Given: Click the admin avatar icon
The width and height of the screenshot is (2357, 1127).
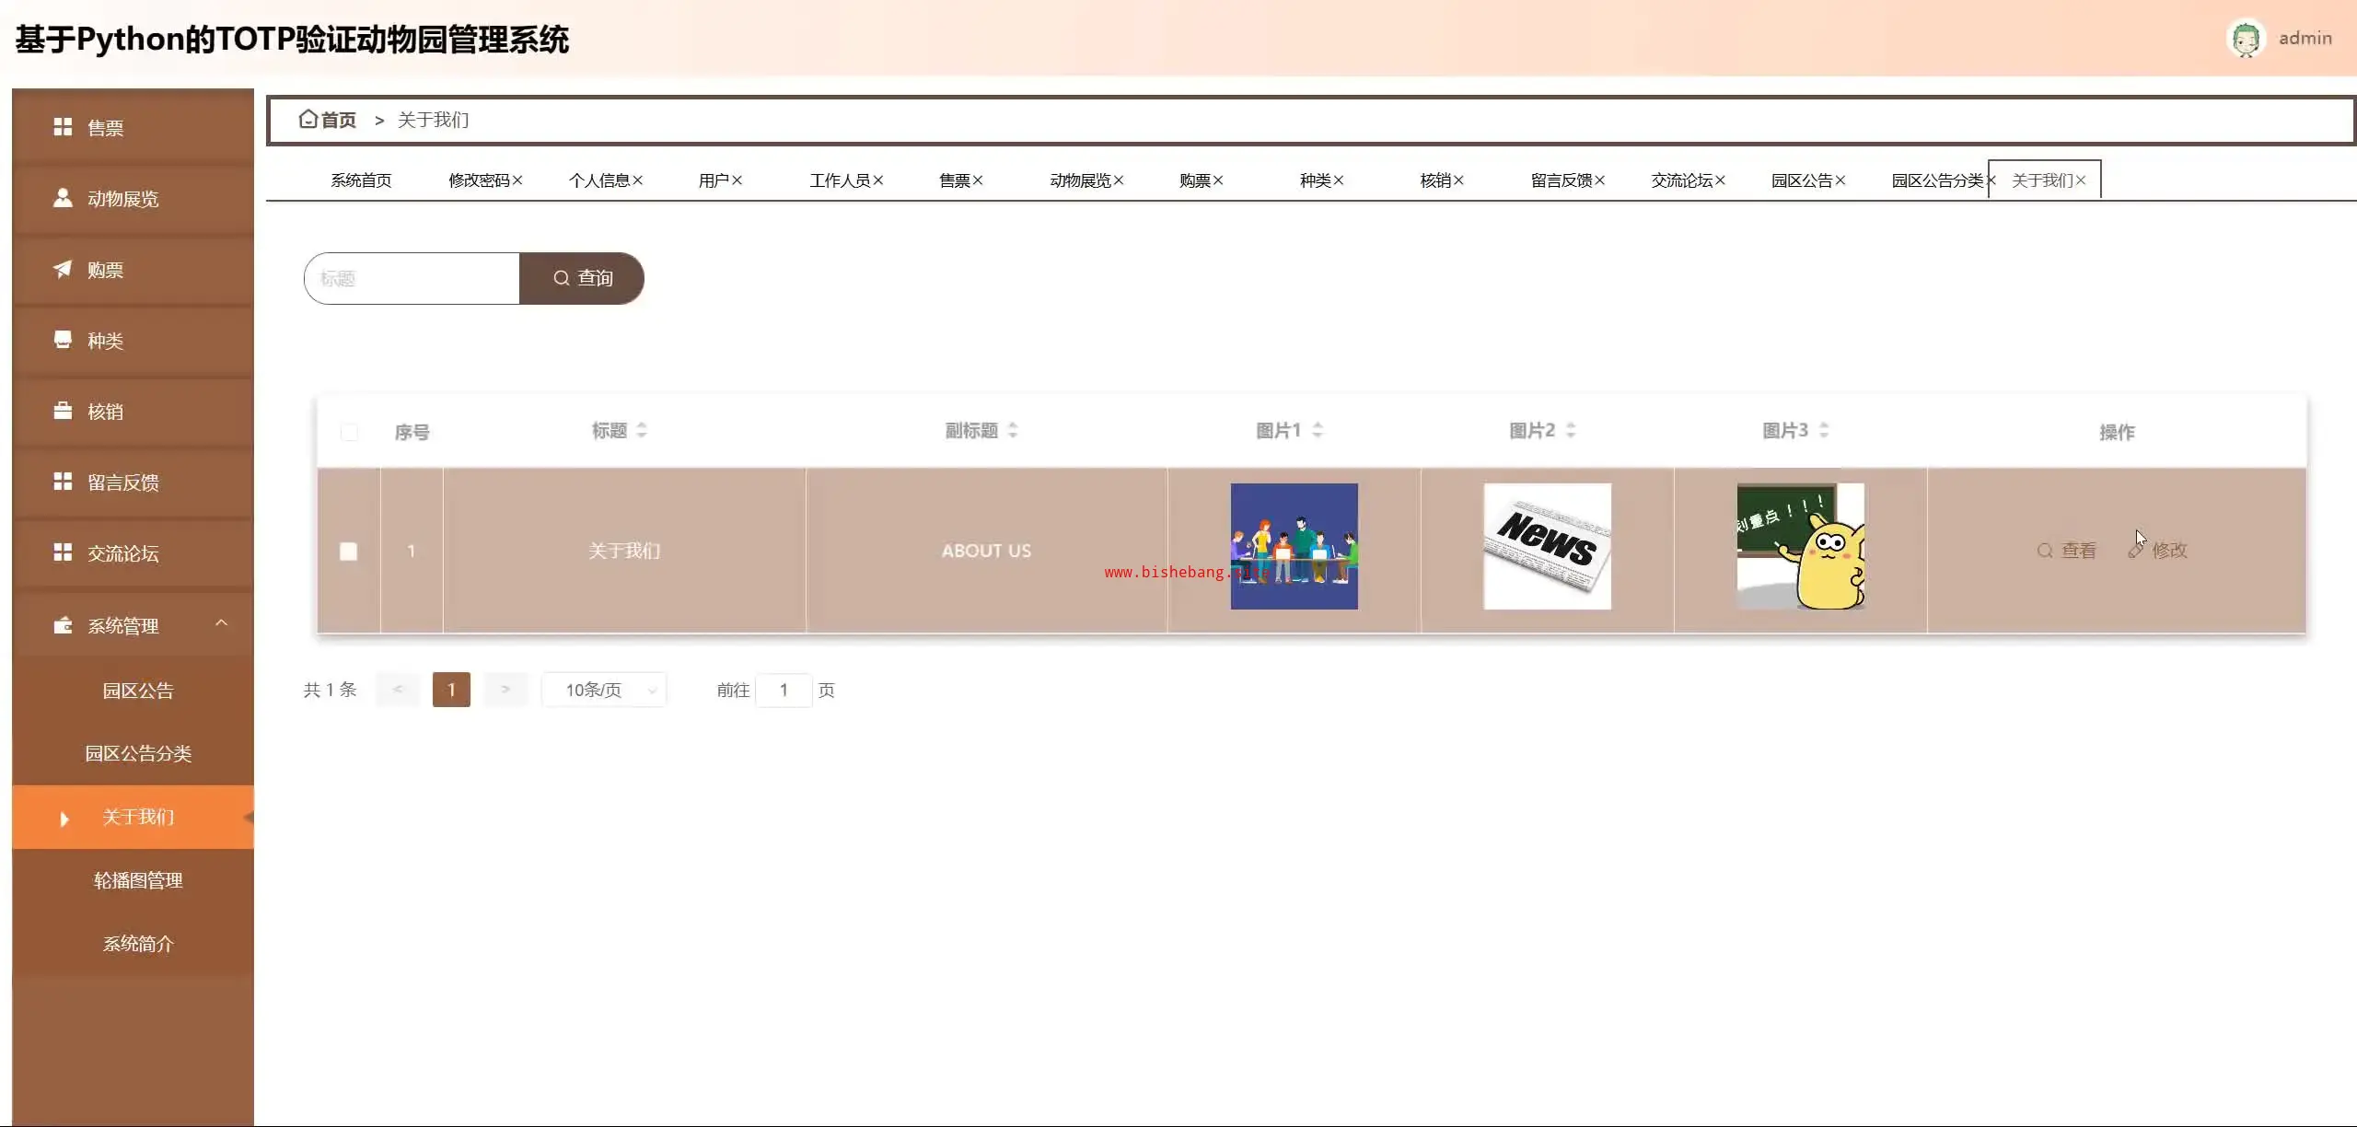Looking at the screenshot, I should (2245, 39).
